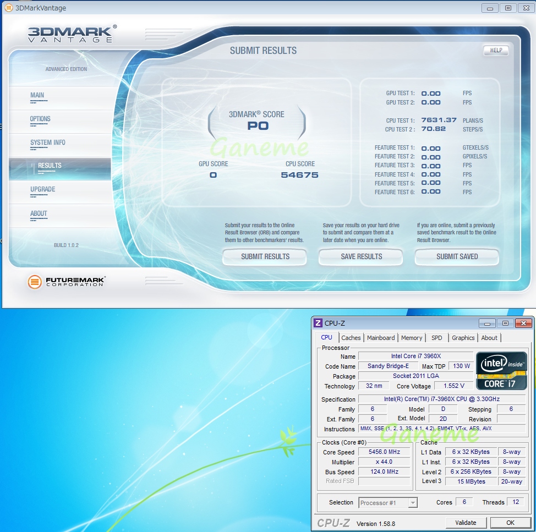Click the SUBMIT RESULTS button
This screenshot has width=536, height=532.
coord(265,256)
